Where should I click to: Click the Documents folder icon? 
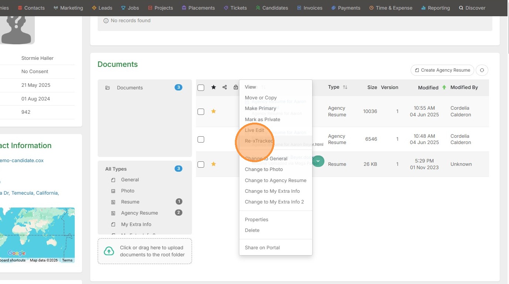click(x=108, y=88)
